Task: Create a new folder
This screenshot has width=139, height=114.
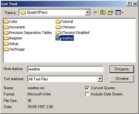Action: (x=110, y=13)
